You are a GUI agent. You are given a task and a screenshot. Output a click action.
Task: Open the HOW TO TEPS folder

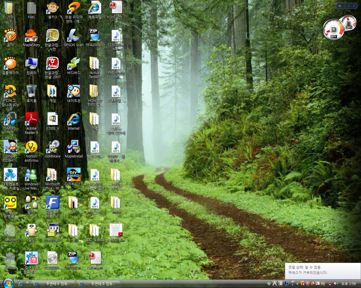tap(95, 95)
